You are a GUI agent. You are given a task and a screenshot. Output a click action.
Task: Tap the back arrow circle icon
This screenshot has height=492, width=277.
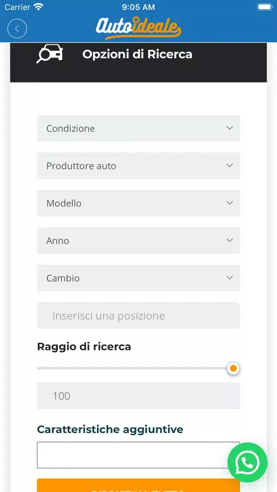coord(17,29)
